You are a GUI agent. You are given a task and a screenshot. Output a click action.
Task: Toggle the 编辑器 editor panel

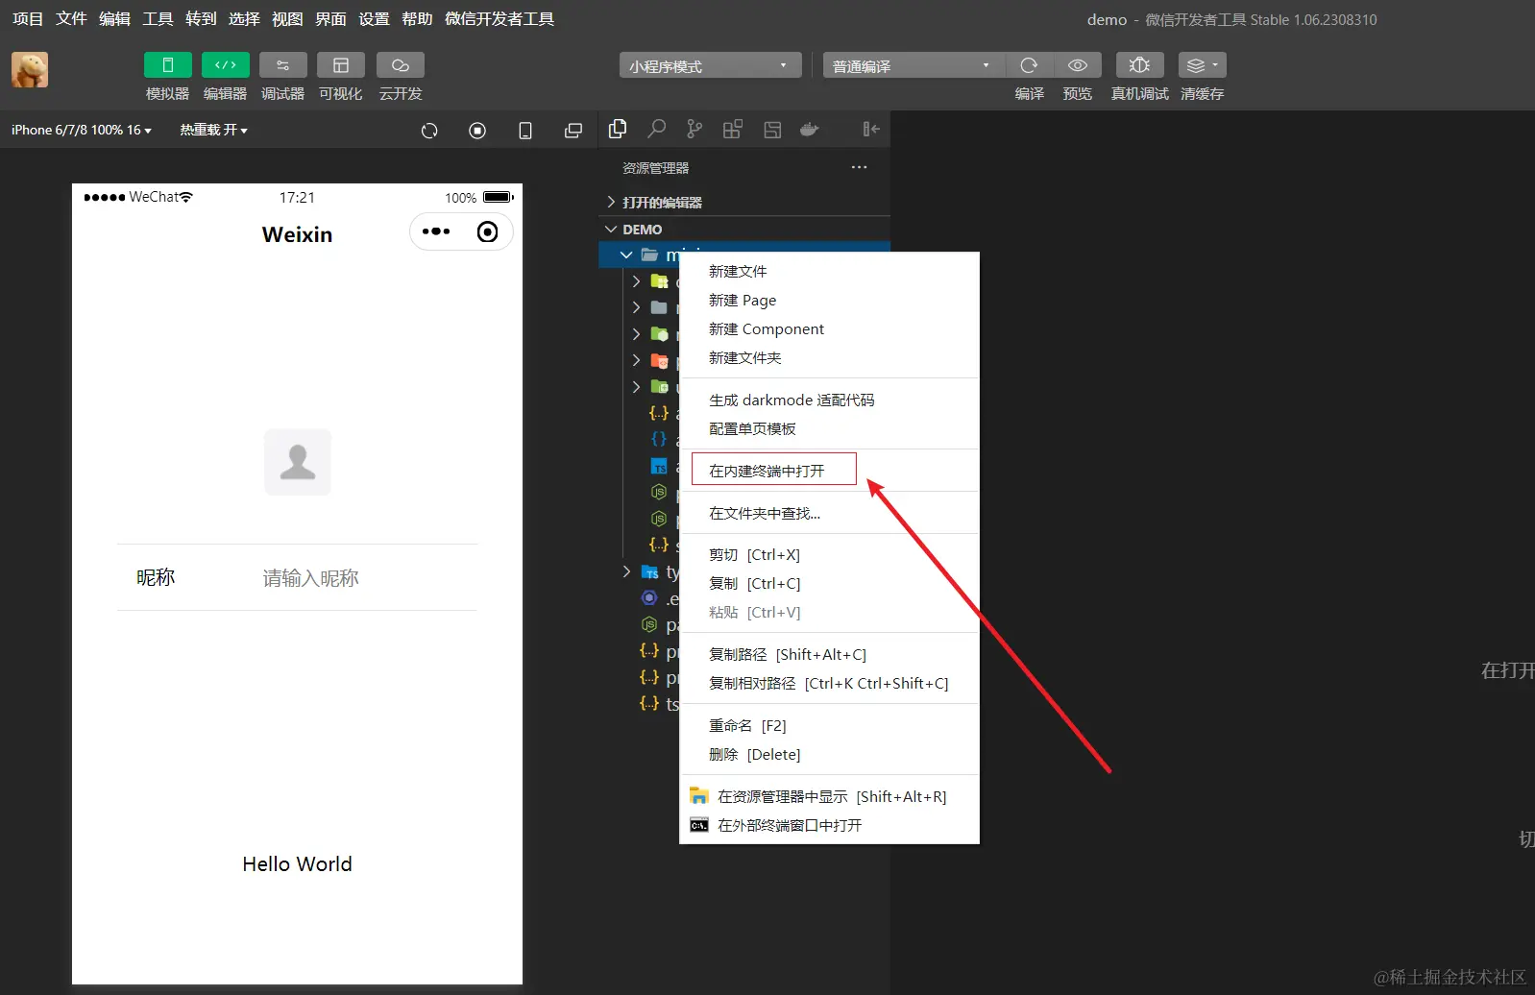(226, 65)
